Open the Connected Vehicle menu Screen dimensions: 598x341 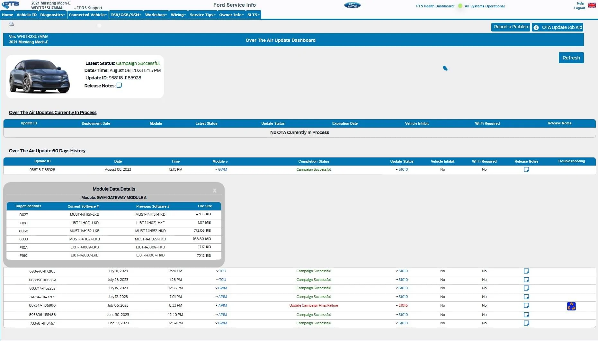(88, 15)
